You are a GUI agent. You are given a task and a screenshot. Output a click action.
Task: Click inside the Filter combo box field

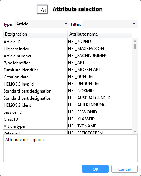click(110, 24)
